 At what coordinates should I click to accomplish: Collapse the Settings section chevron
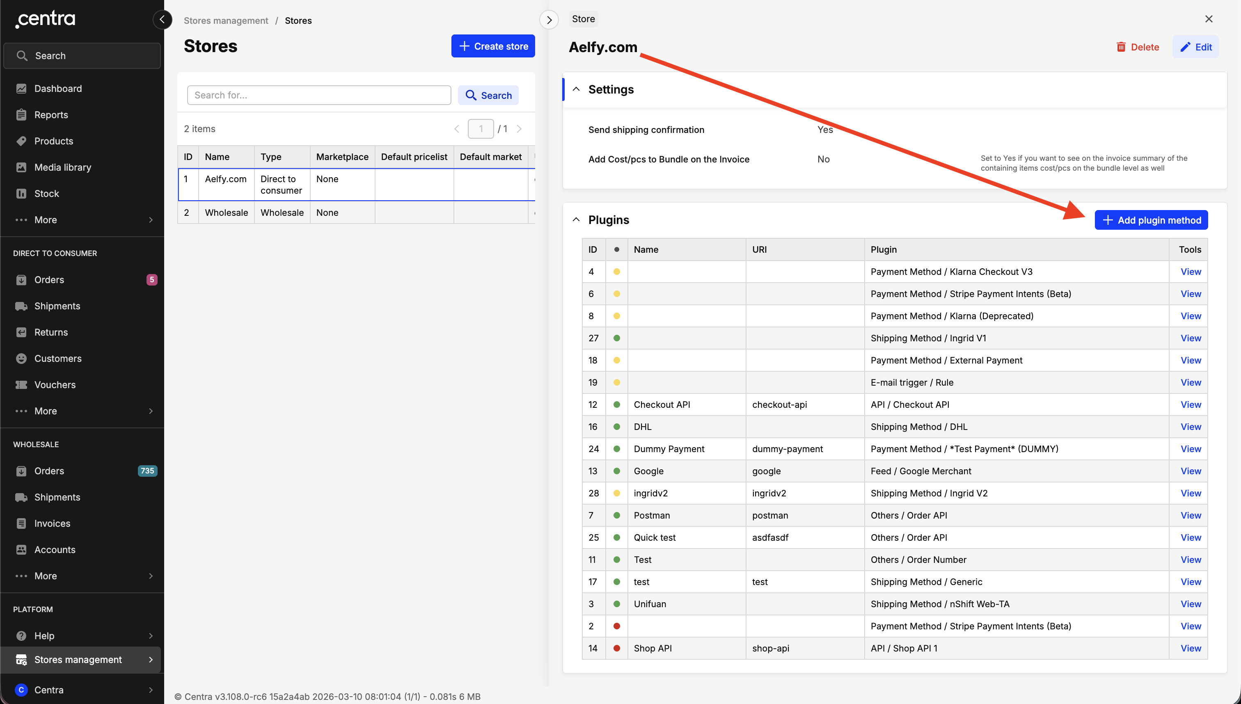tap(576, 89)
